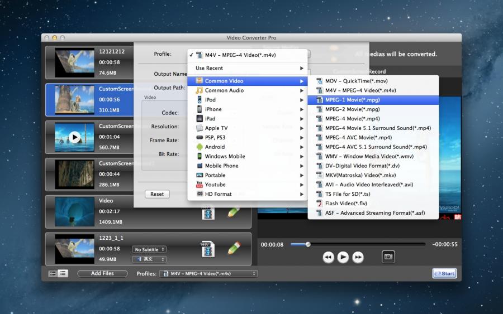503x314 pixels.
Task: Expand the HD Format submenu arrow
Action: coord(302,194)
